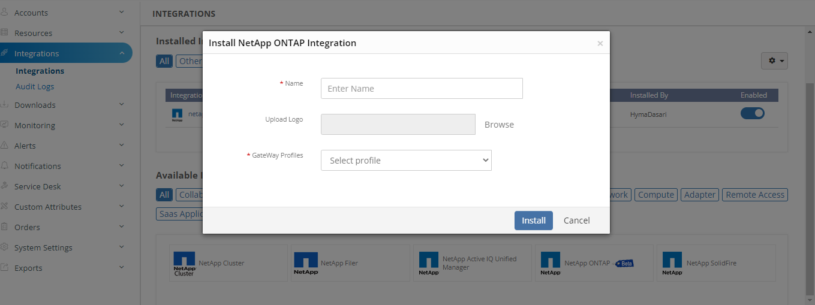
Task: Open the GateWay Profiles dropdown
Action: (406, 160)
